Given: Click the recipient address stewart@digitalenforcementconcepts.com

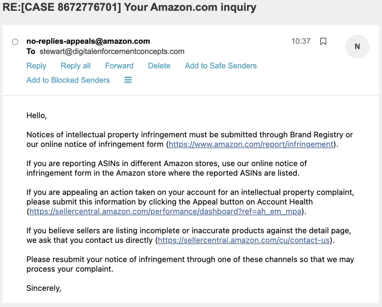Looking at the screenshot, I should click(x=112, y=52).
